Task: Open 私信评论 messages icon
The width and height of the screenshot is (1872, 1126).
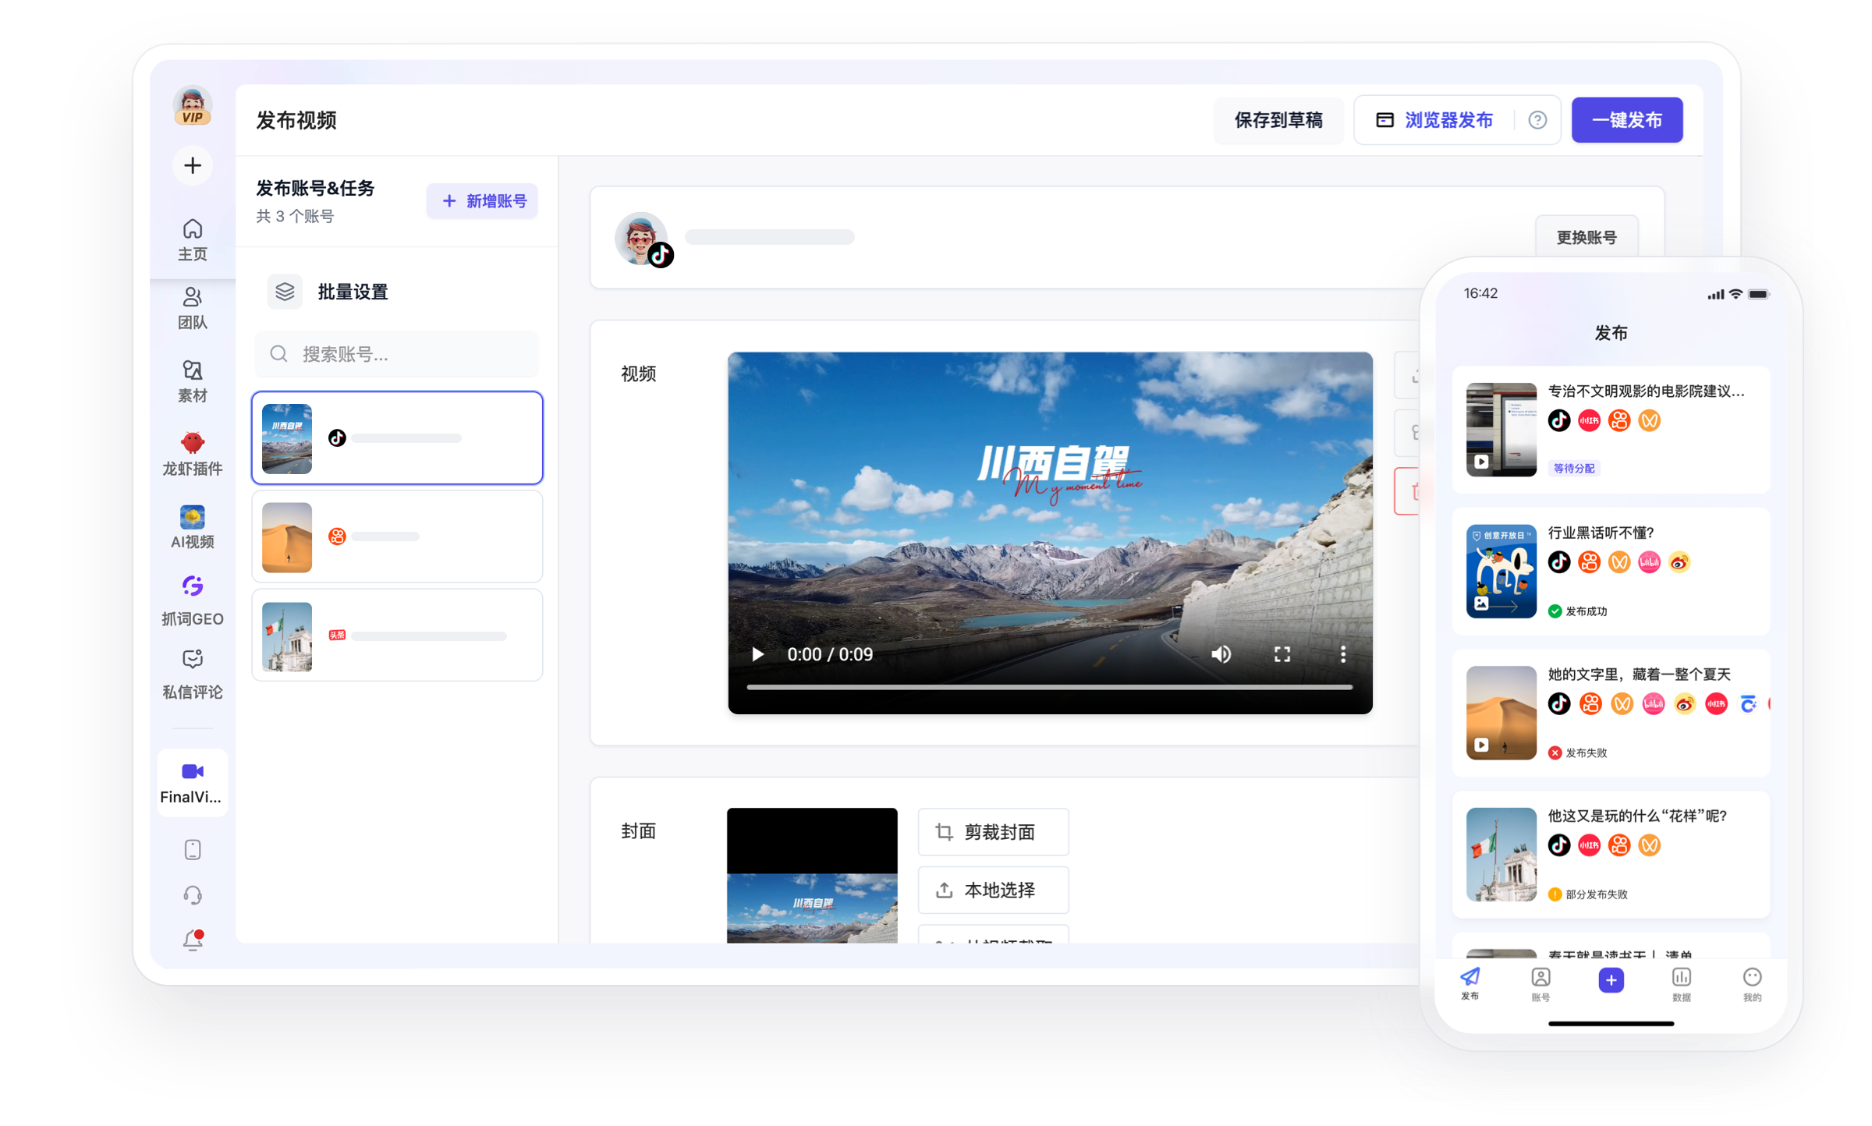Action: (192, 660)
